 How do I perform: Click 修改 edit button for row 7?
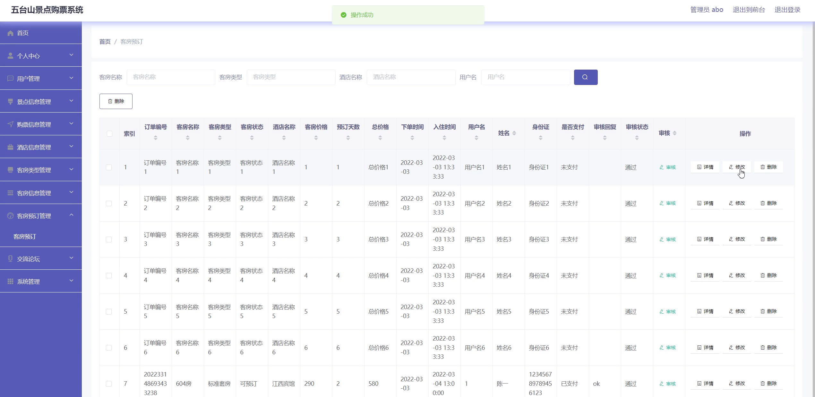737,384
